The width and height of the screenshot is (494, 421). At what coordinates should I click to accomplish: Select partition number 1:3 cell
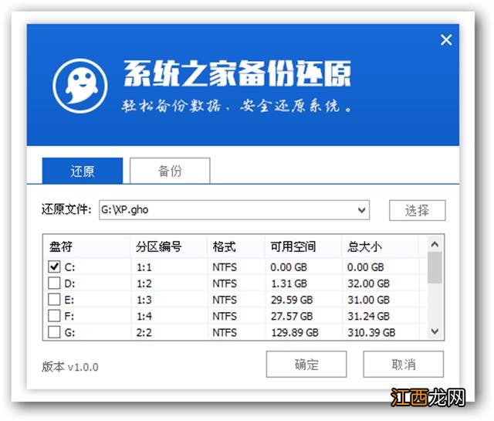click(144, 300)
